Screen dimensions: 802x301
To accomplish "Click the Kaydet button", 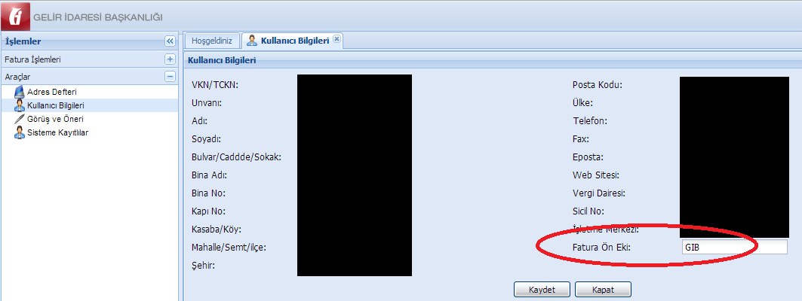I will (542, 289).
